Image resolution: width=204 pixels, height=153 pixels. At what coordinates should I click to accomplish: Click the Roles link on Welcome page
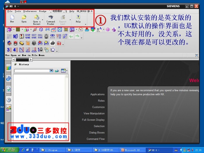click(101, 101)
